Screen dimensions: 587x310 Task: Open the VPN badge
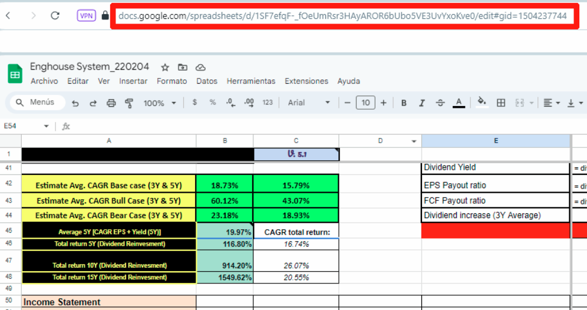[87, 16]
